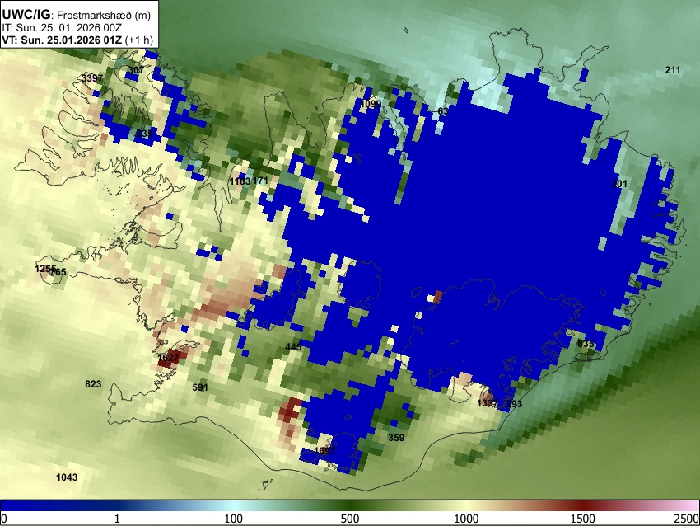Image resolution: width=700 pixels, height=526 pixels.
Task: Click the map value 211
Action: (673, 70)
